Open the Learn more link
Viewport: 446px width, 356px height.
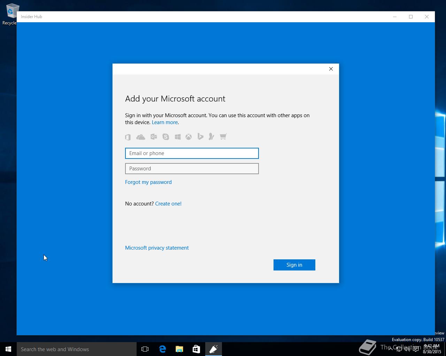click(x=165, y=122)
